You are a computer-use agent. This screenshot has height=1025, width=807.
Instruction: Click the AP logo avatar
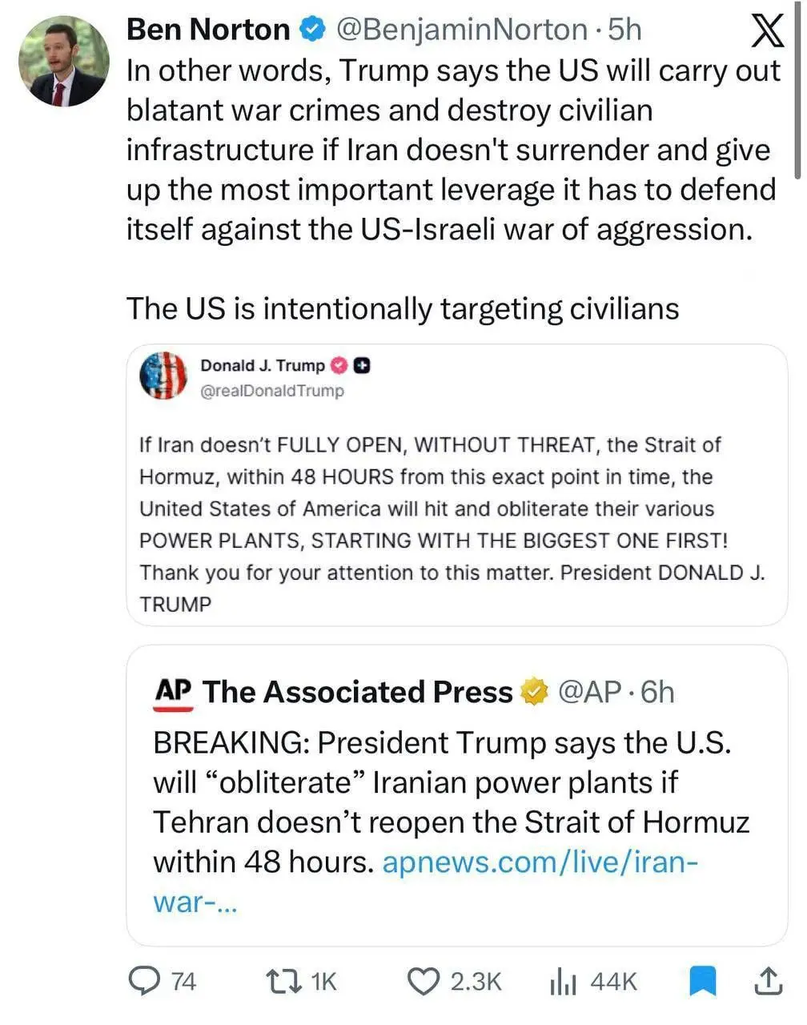[173, 693]
